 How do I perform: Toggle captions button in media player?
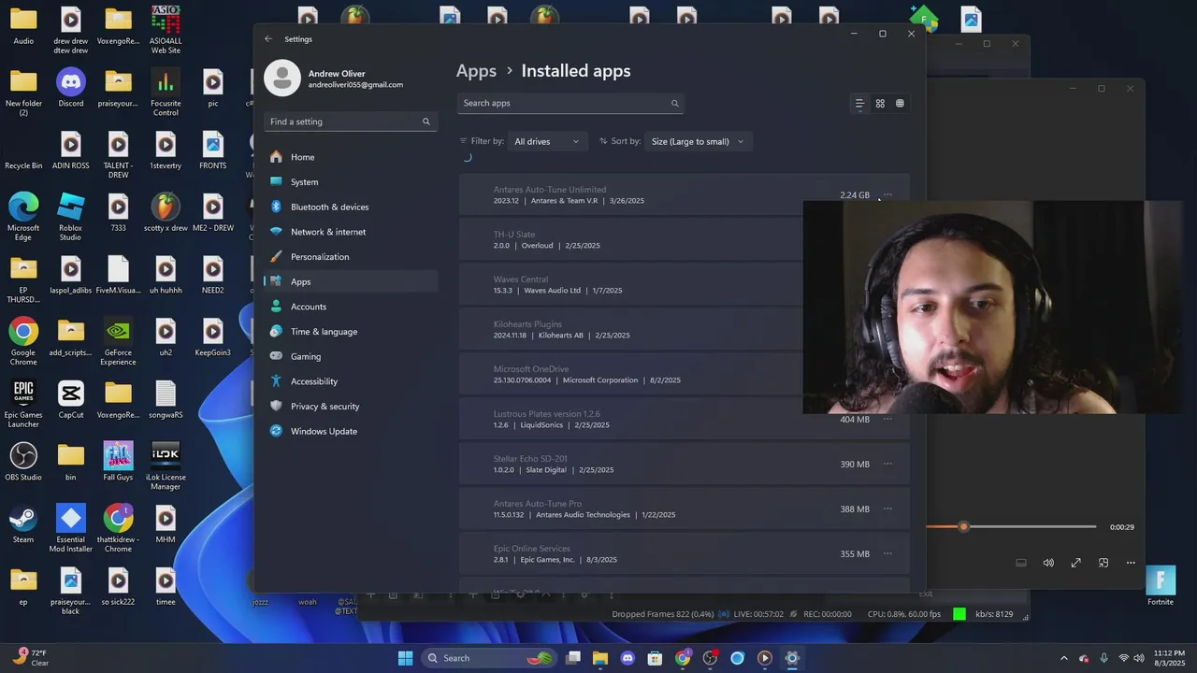tap(1021, 563)
